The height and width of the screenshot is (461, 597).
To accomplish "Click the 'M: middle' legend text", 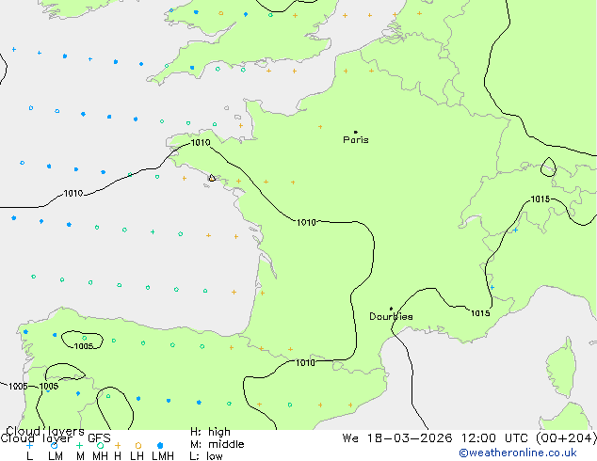I will pos(217,444).
